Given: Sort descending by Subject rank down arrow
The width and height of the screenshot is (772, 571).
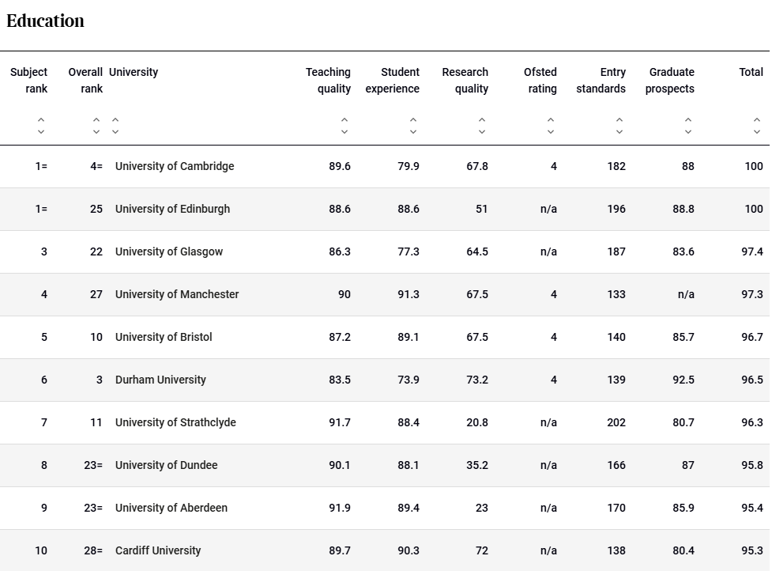Looking at the screenshot, I should [x=41, y=131].
